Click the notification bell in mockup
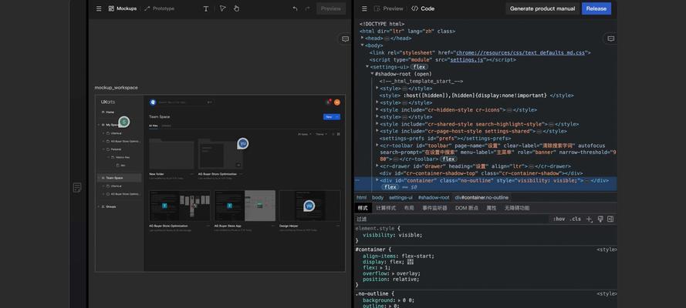686x308 pixels. (x=328, y=102)
